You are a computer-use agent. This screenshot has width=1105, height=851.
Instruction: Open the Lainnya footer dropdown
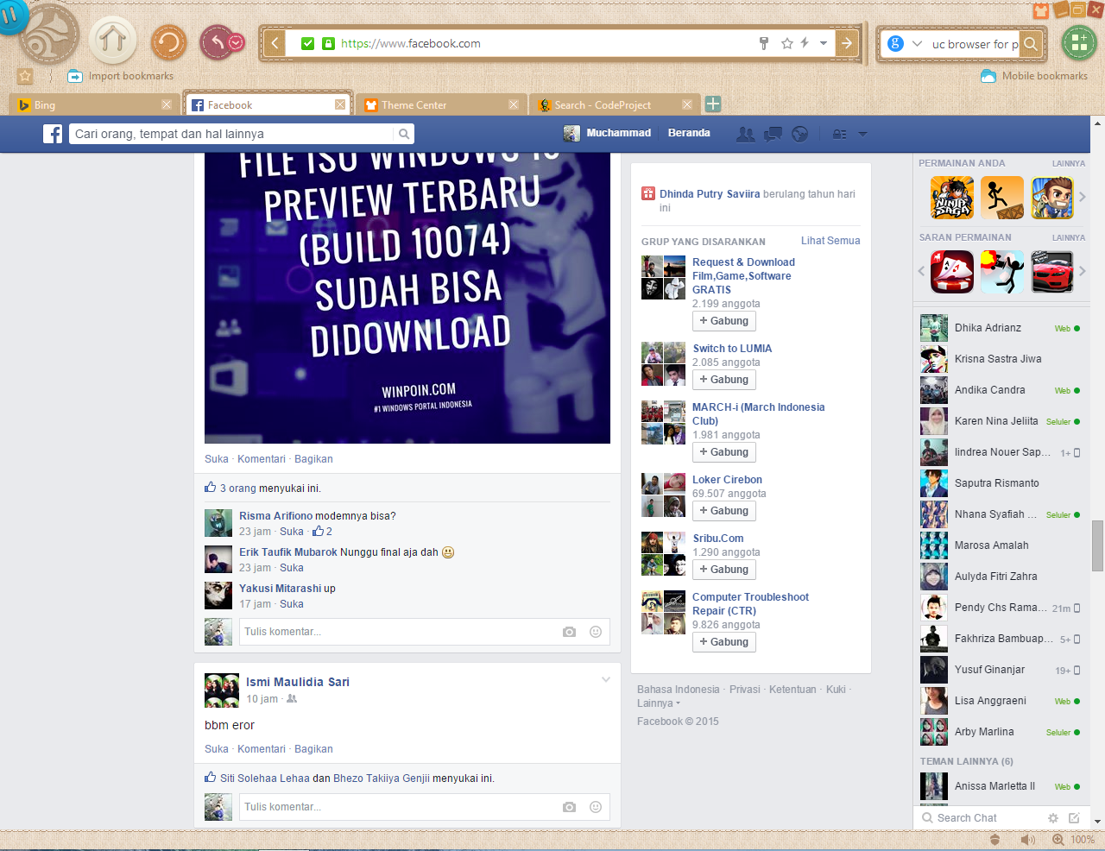658,703
